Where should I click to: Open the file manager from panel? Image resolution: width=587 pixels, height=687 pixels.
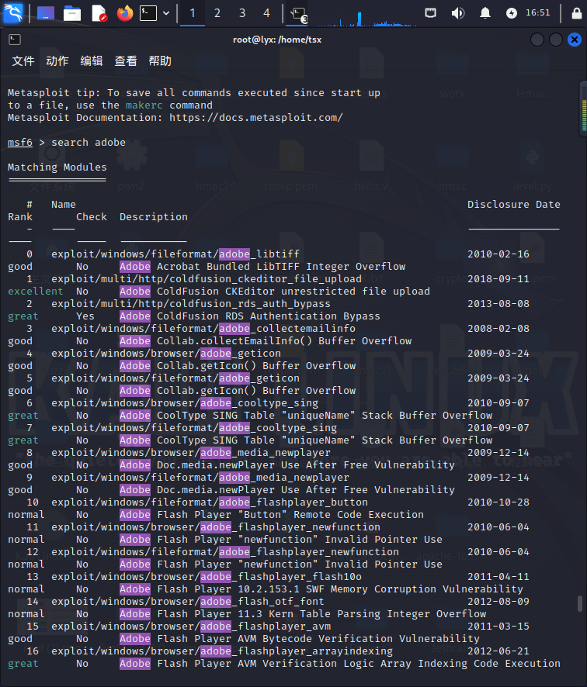click(x=72, y=13)
